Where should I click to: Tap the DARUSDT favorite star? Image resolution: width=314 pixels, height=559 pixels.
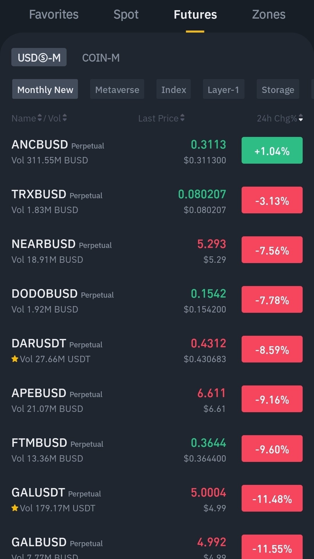(15, 359)
